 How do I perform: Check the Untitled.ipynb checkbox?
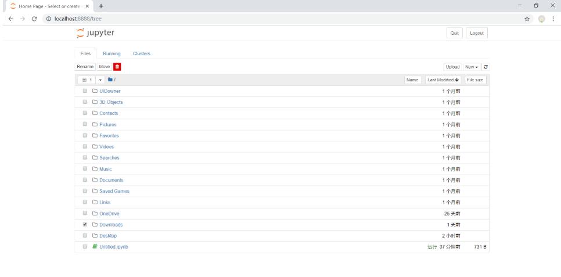point(85,247)
